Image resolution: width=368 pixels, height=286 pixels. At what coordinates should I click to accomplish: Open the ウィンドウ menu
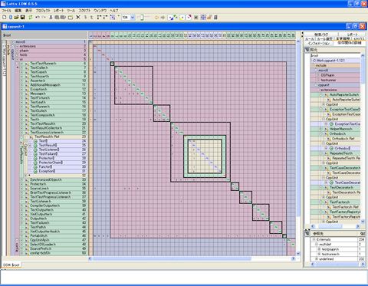[100, 11]
